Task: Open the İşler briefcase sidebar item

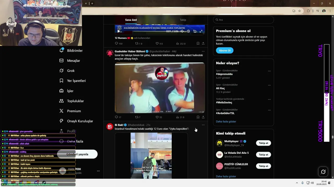Action: click(x=67, y=91)
